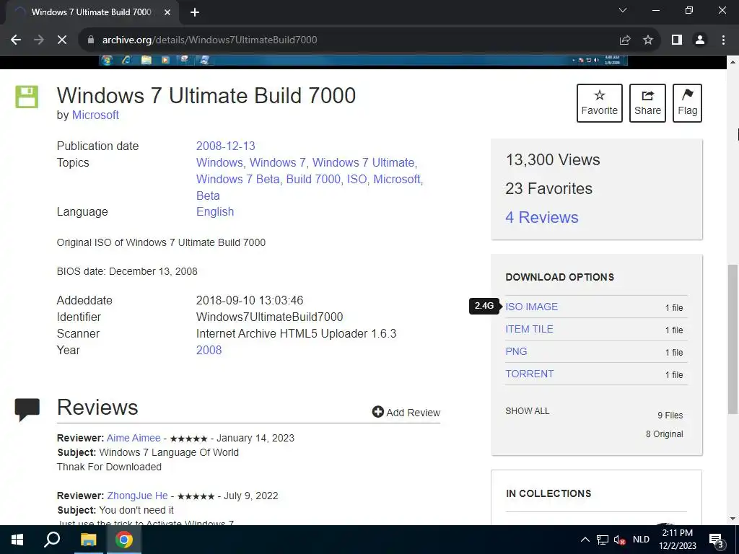Share this page via the address bar icon

coord(625,40)
